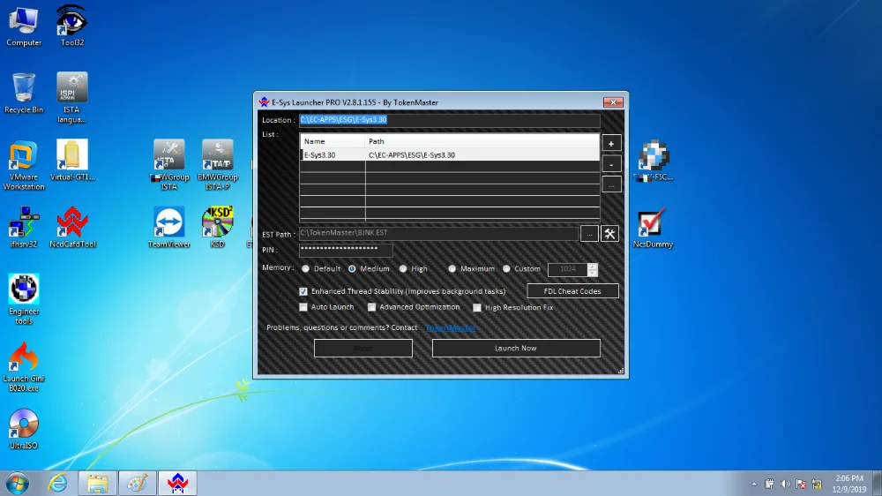The width and height of the screenshot is (882, 496).
Task: Click the Location path field
Action: (449, 119)
